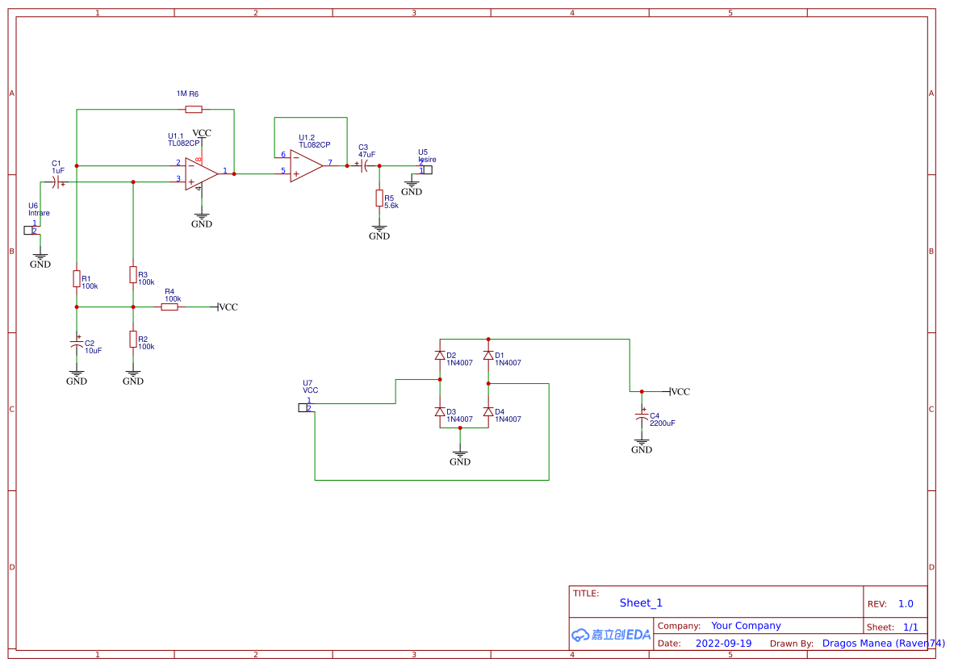Select the 2200uF capacitor C4
954x667 pixels.
click(x=642, y=415)
